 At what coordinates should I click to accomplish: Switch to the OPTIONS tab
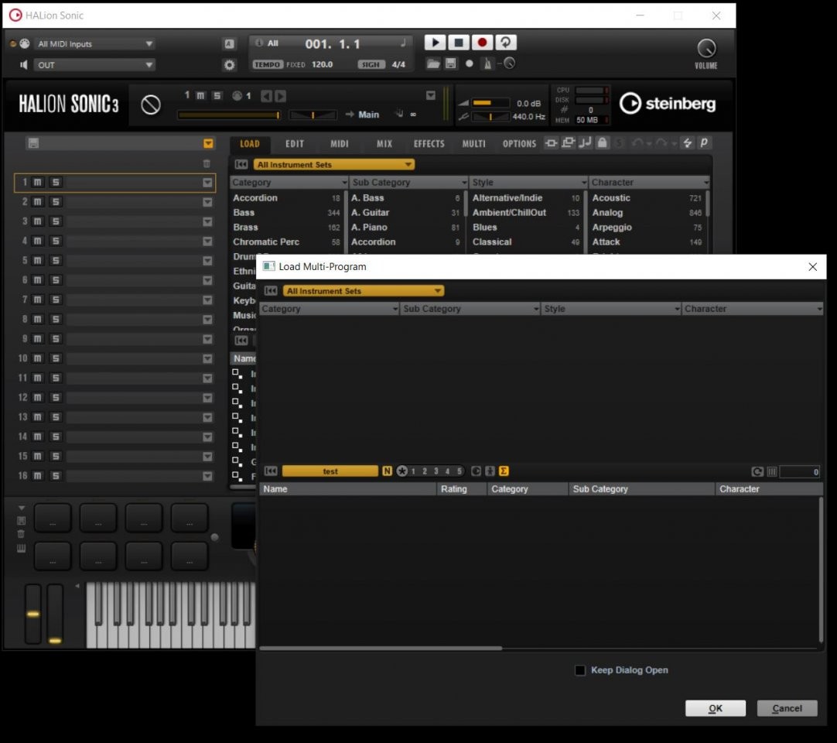519,144
